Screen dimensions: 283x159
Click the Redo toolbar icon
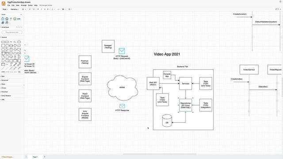[x=34, y=9]
